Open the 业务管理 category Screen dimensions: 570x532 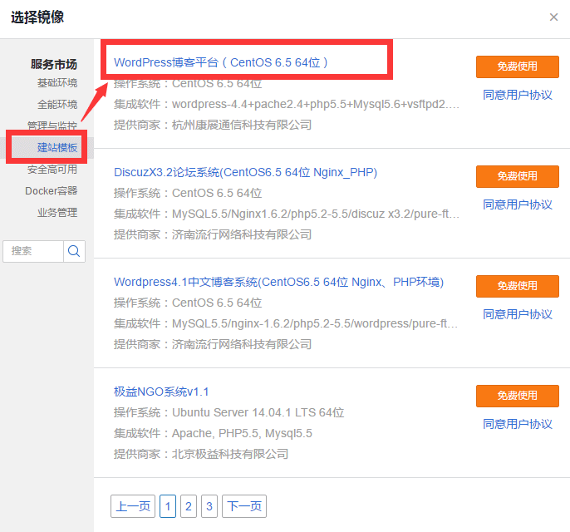(x=57, y=212)
